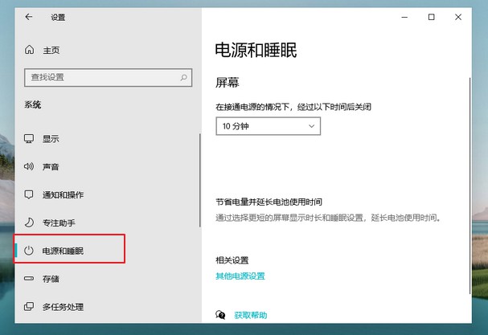Click the 专注助手 moon icon
The width and height of the screenshot is (488, 335).
(x=29, y=223)
